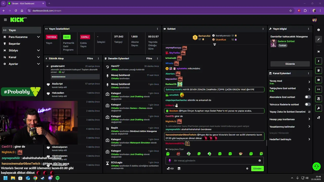Expand Stüdyo sidebar section
Viewport: 324px width, 182px height.
[x=38, y=50]
